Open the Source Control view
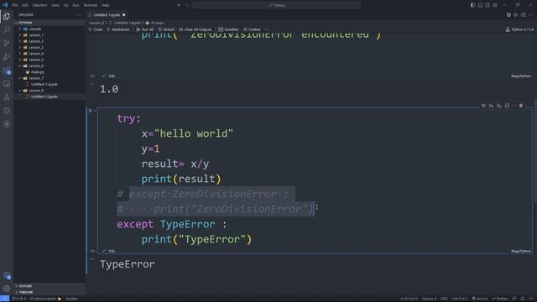The width and height of the screenshot is (537, 302). (x=7, y=43)
